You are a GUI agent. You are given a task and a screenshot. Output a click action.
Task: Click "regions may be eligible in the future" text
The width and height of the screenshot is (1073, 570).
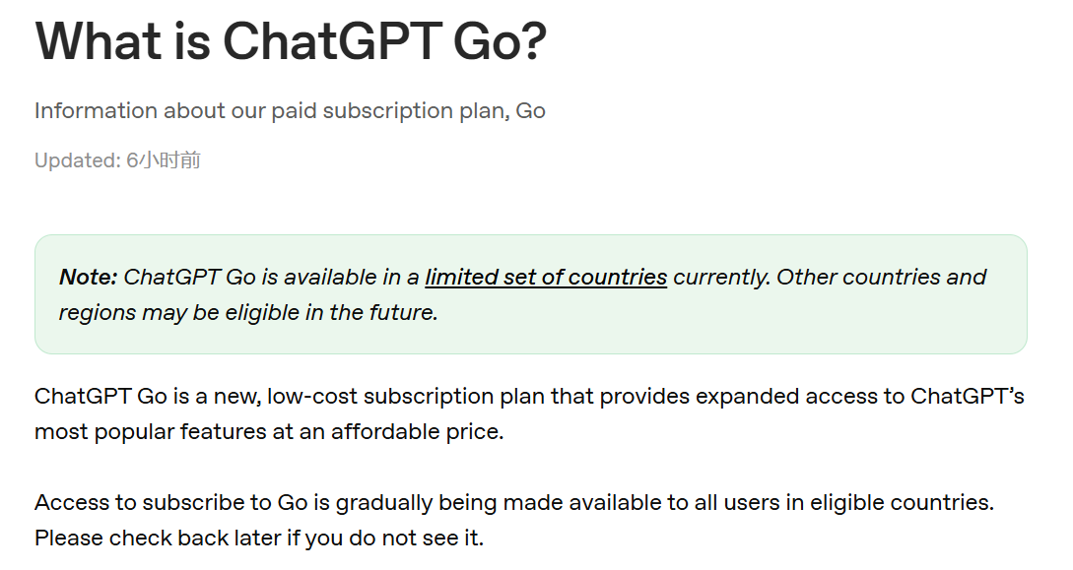(x=248, y=313)
